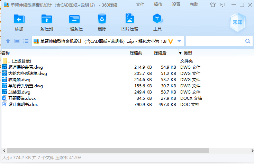Select the file name 开题报告.docx
Screen dimensions: 254x164
point(22,98)
